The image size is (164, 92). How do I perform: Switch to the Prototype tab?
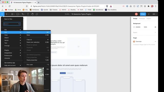tap(142, 18)
